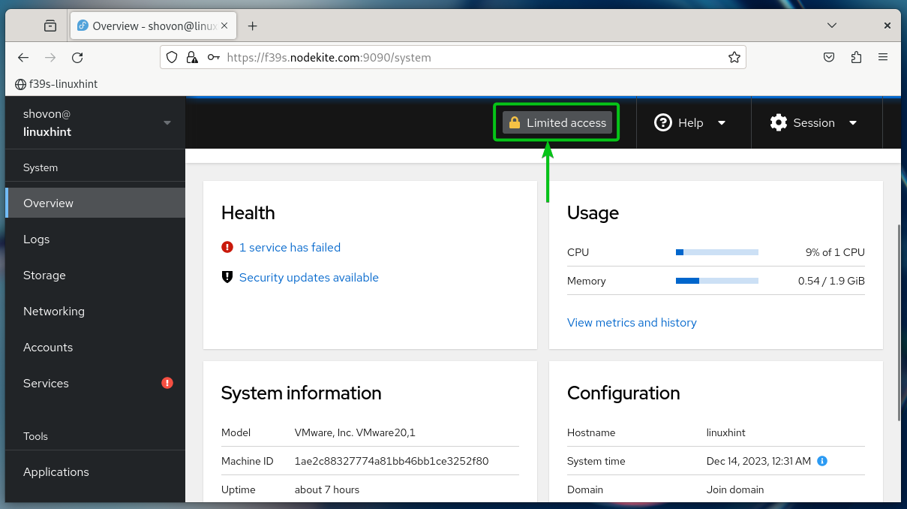Click the padlock site security icon
Viewport: 907px width, 509px height.
pos(192,57)
